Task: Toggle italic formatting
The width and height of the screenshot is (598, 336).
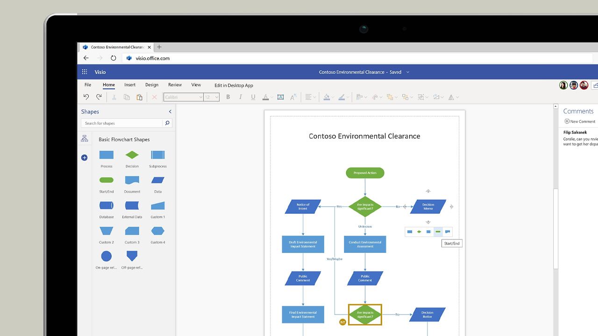Action: (x=241, y=97)
